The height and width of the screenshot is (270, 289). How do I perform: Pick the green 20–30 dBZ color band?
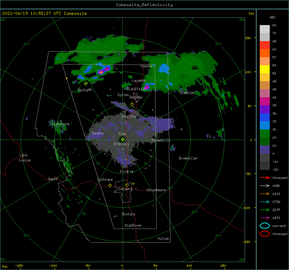click(x=265, y=134)
